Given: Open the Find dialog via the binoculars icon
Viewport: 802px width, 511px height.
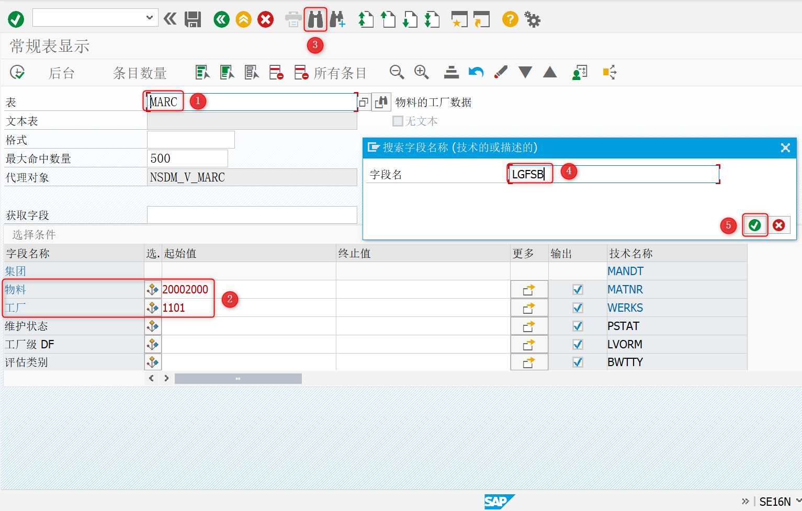Looking at the screenshot, I should 315,19.
